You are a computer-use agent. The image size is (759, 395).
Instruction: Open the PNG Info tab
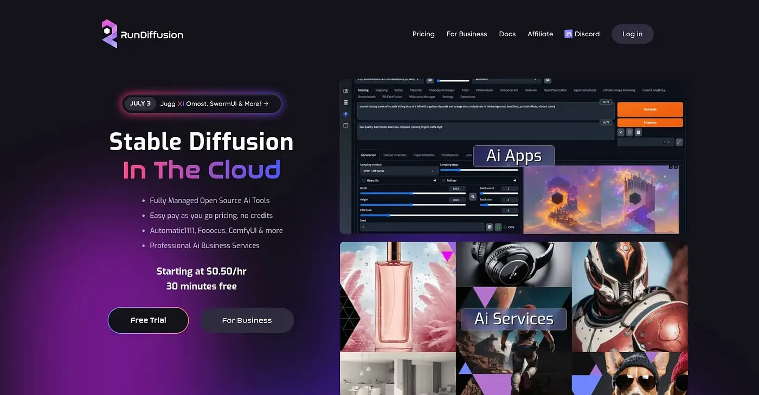(x=416, y=90)
